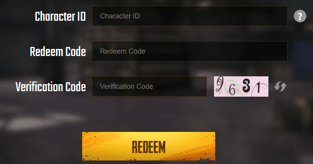Click the captcha image showing 9631
The image size is (313, 164).
(241, 87)
